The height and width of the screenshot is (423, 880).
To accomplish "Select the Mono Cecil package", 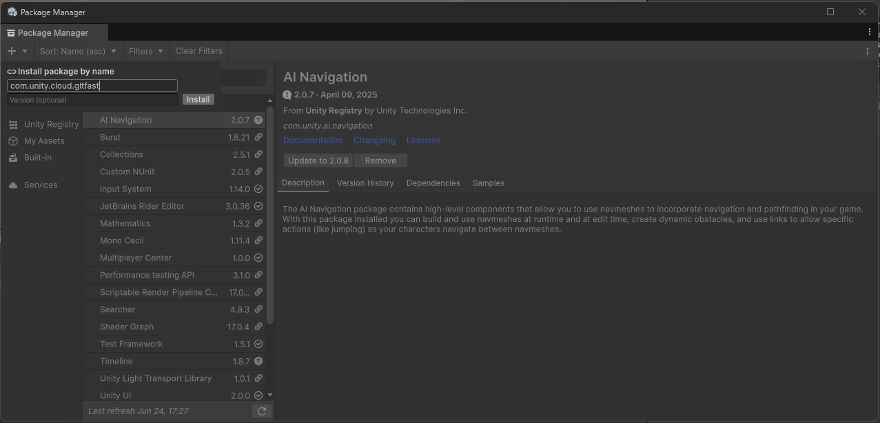I will (174, 240).
